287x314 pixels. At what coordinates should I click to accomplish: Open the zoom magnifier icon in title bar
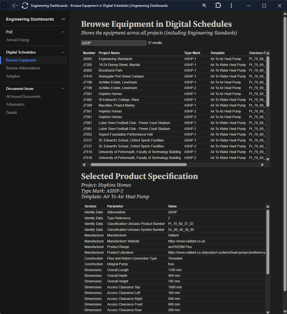tap(204, 6)
